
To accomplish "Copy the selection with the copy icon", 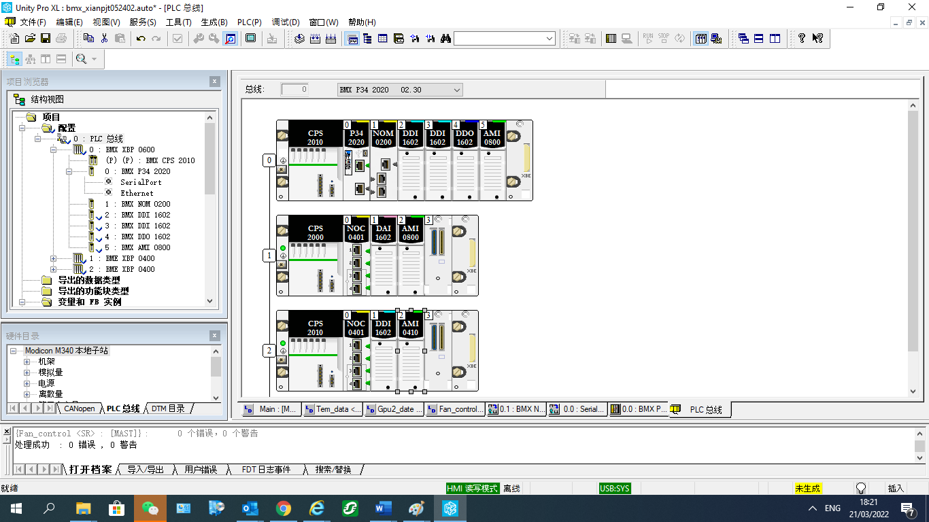I will coord(88,39).
